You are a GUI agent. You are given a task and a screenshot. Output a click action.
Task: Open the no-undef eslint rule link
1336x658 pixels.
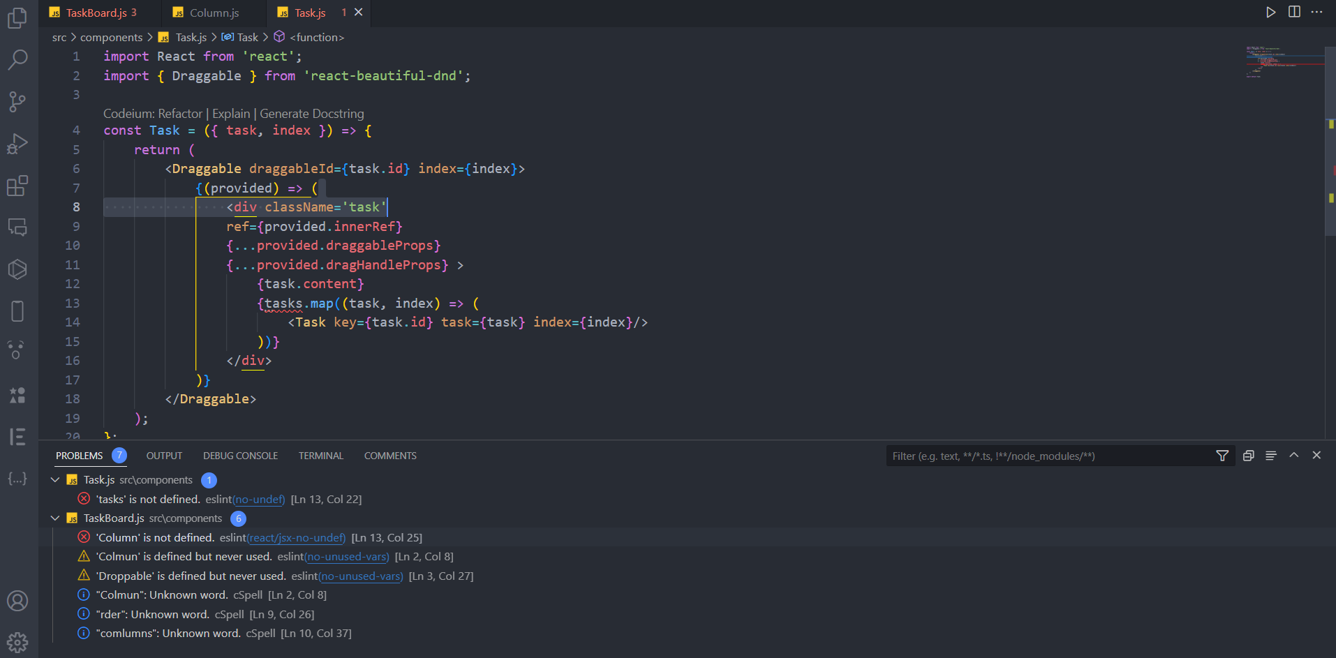tap(259, 500)
